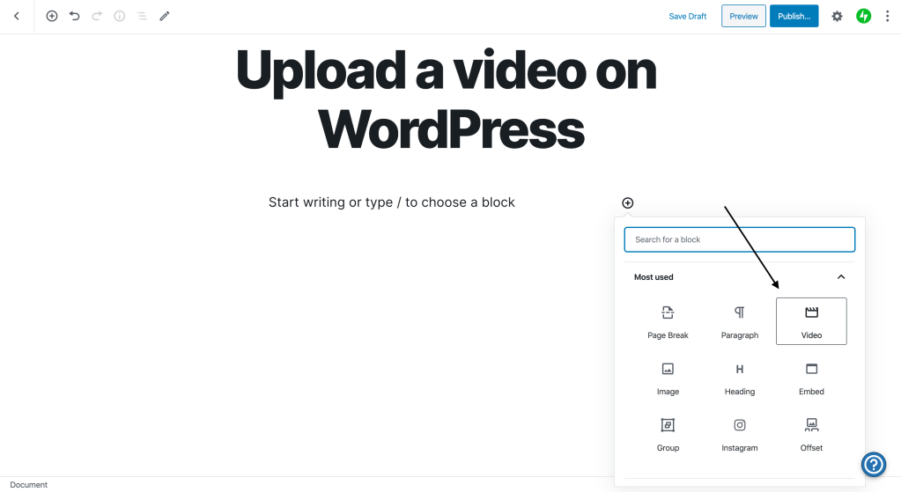Insert a Heading block
Viewport: 901px width, 492px height.
(x=739, y=378)
